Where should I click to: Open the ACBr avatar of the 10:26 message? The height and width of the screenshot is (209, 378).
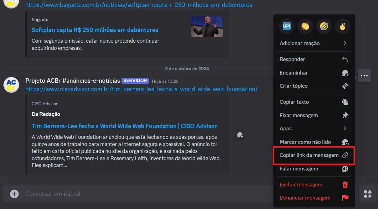tap(11, 85)
